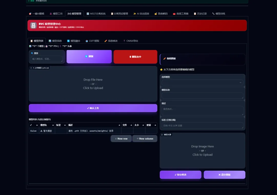Sort table by 文件 column arrow
Image resolution: width=277 pixels, height=195 pixels.
pos(131,125)
